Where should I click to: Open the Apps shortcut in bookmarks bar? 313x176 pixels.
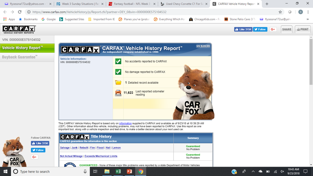tap(9, 19)
